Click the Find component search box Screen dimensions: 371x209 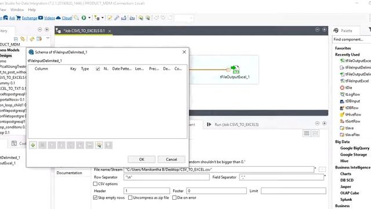352,39
